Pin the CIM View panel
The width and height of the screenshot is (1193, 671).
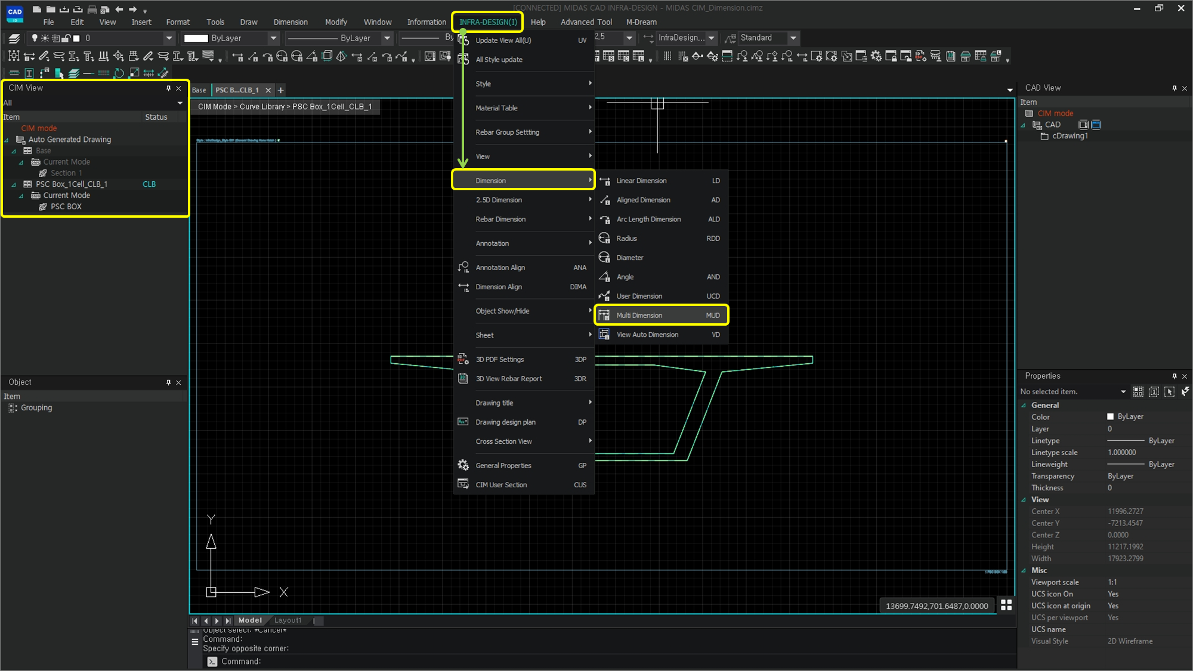[x=168, y=88]
